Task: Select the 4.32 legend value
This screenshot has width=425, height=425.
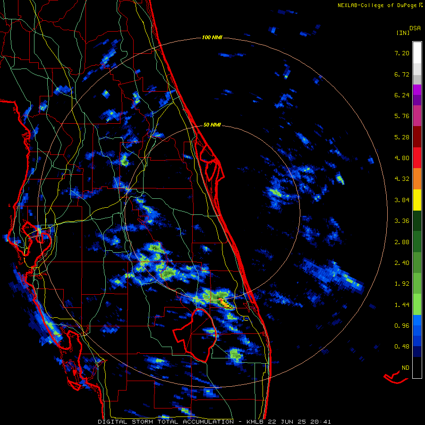Action: pyautogui.click(x=402, y=179)
